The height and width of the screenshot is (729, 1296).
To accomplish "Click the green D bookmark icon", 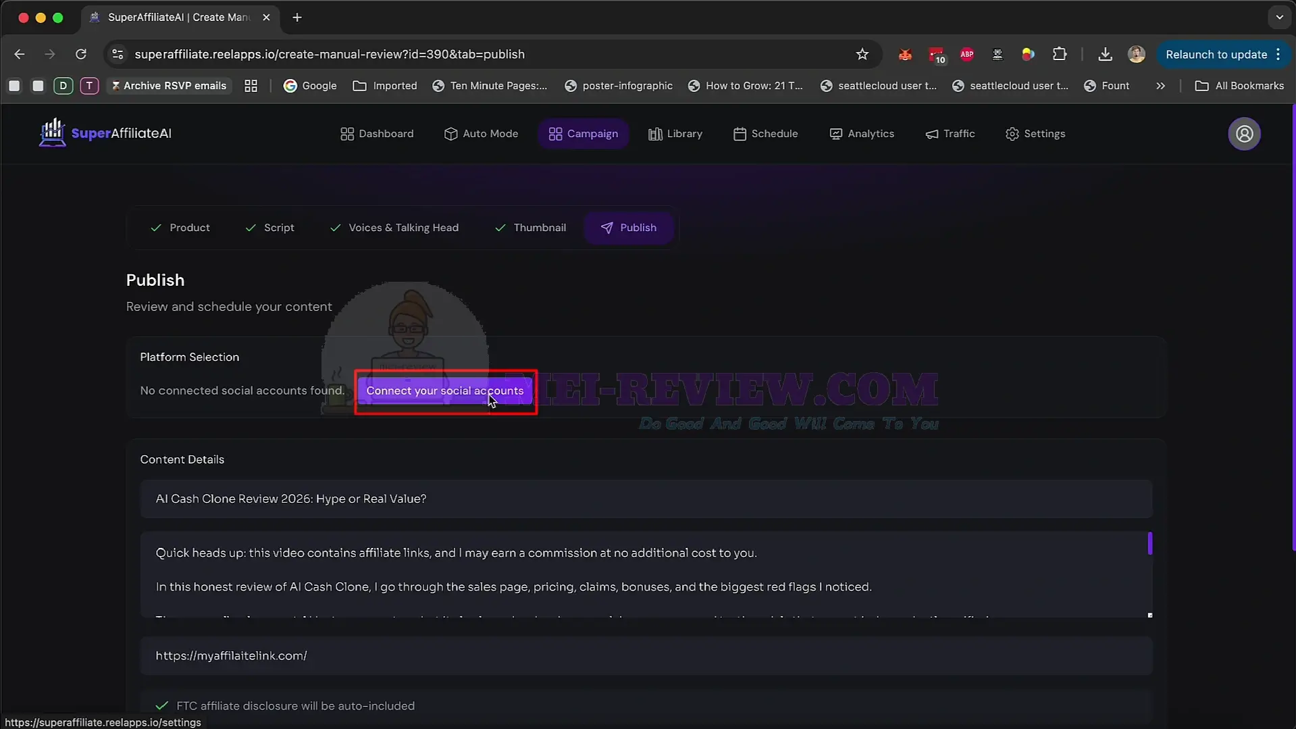I will coord(63,86).
